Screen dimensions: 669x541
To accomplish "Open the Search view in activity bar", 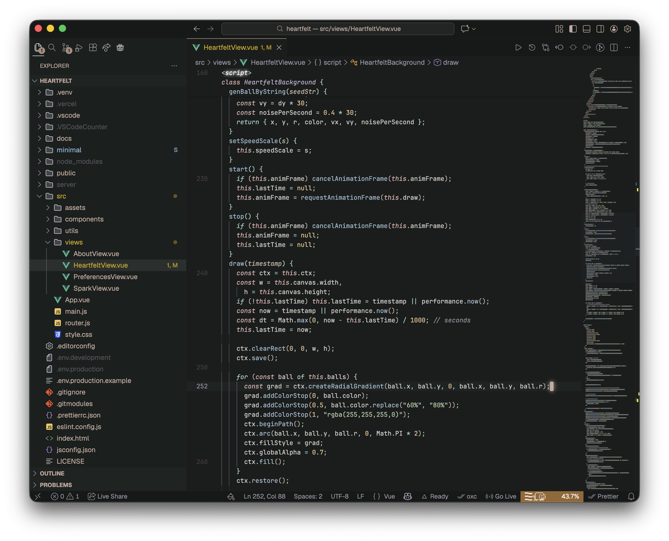I will point(52,48).
